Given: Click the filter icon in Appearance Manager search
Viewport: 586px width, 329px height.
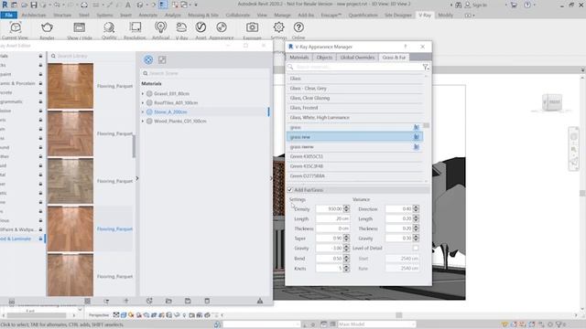Looking at the screenshot, I should 425,67.
